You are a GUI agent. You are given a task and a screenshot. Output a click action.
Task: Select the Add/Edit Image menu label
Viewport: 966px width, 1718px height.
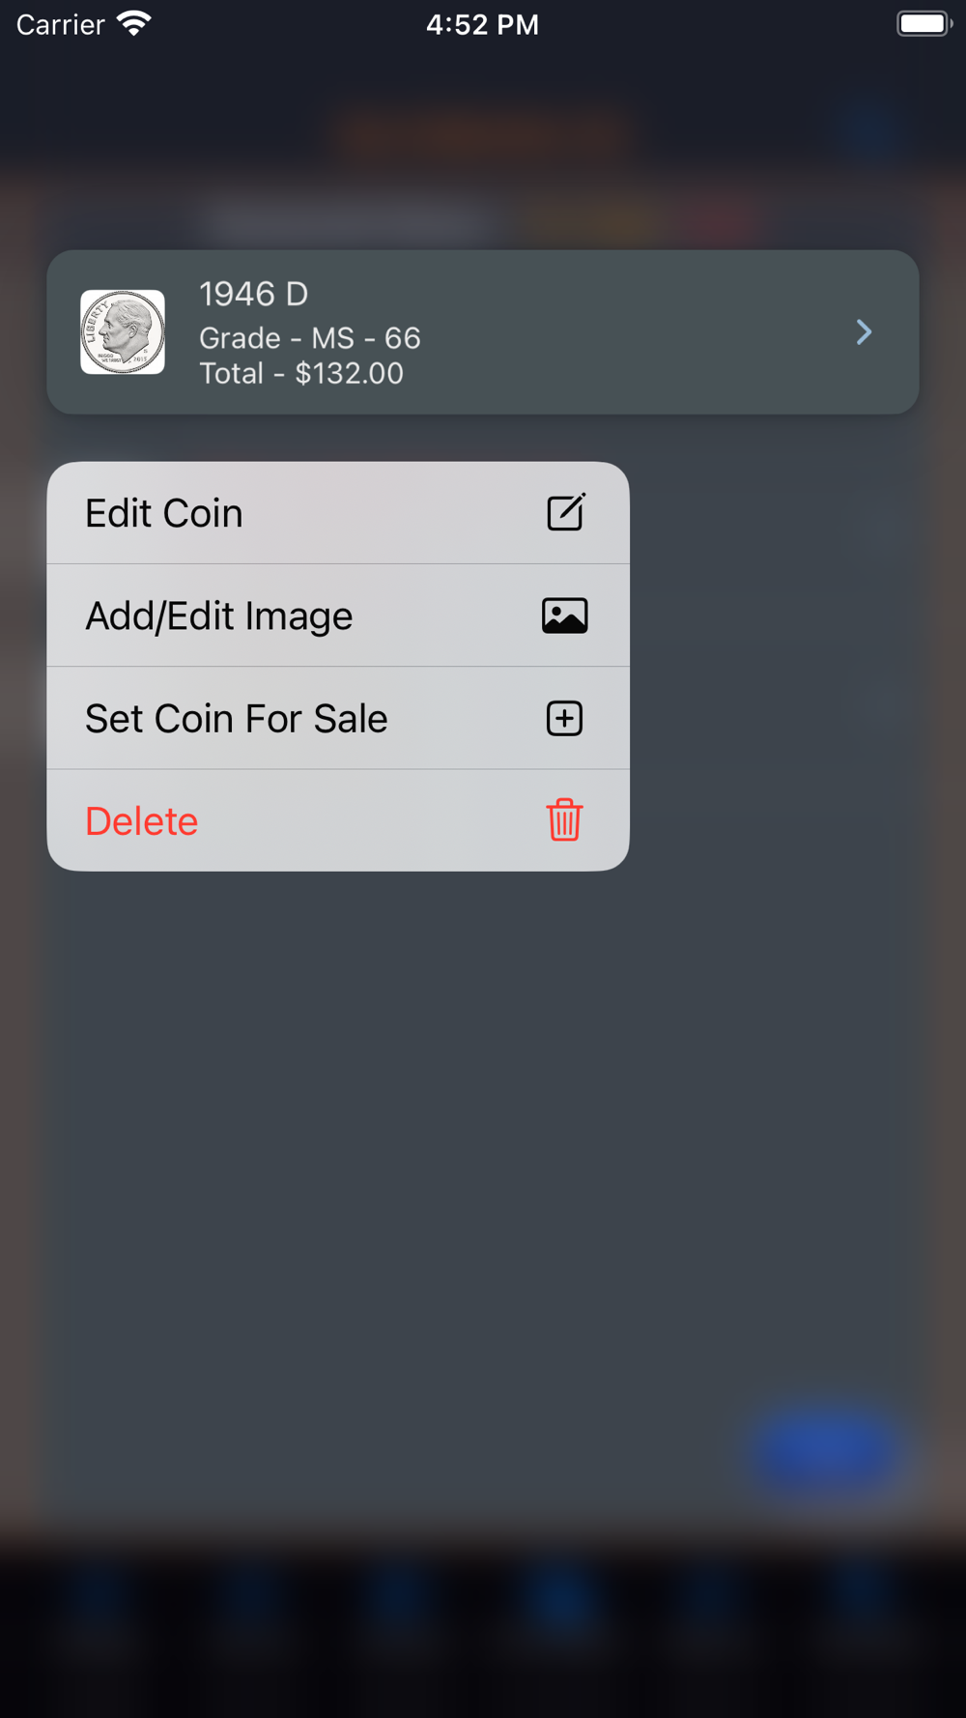tap(219, 616)
